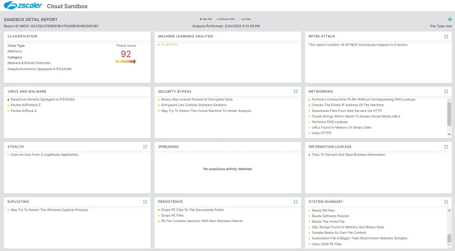Click the Suspicious machine learning result

coord(170,44)
